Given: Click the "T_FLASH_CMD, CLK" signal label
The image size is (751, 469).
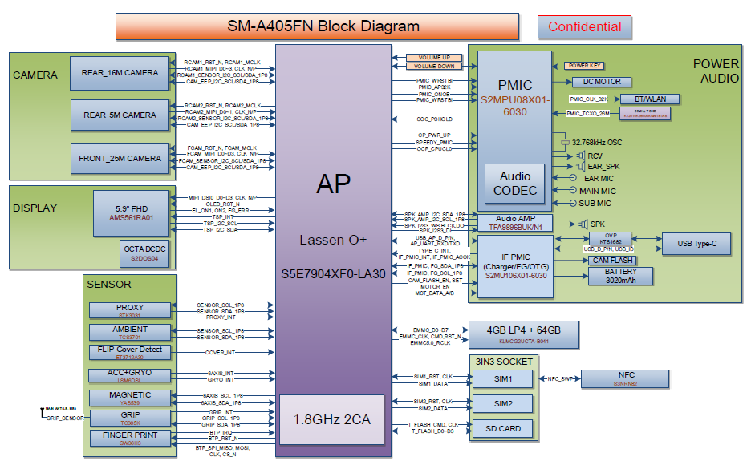Looking at the screenshot, I should (433, 424).
